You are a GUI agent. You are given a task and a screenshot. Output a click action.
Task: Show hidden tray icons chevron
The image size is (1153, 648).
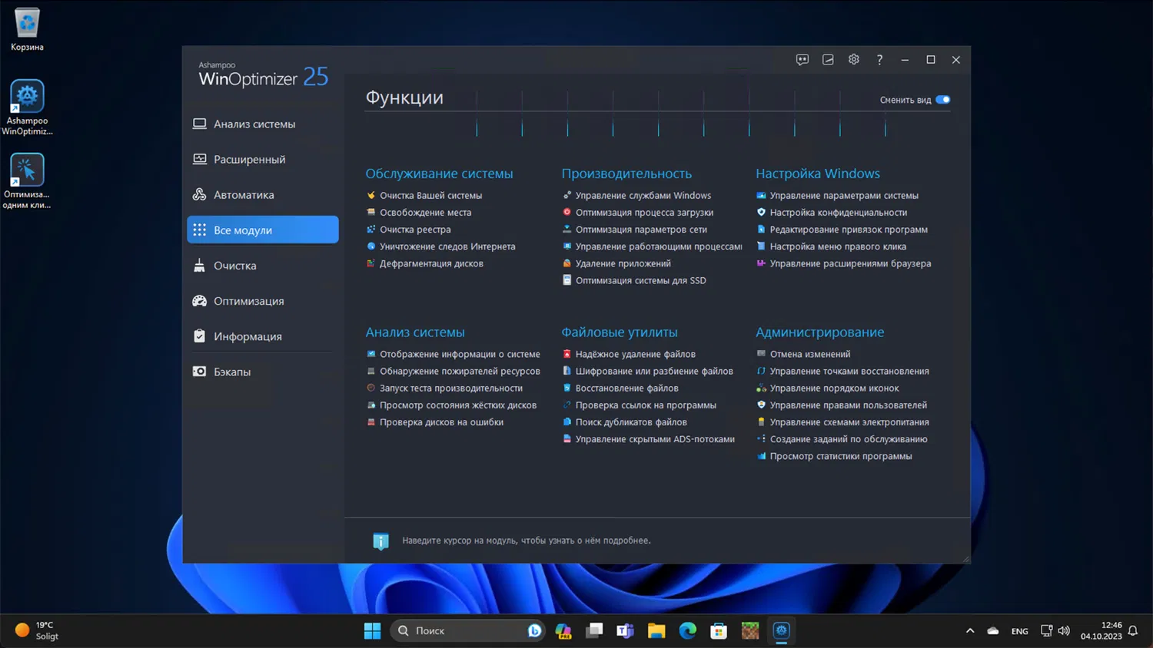point(970,631)
